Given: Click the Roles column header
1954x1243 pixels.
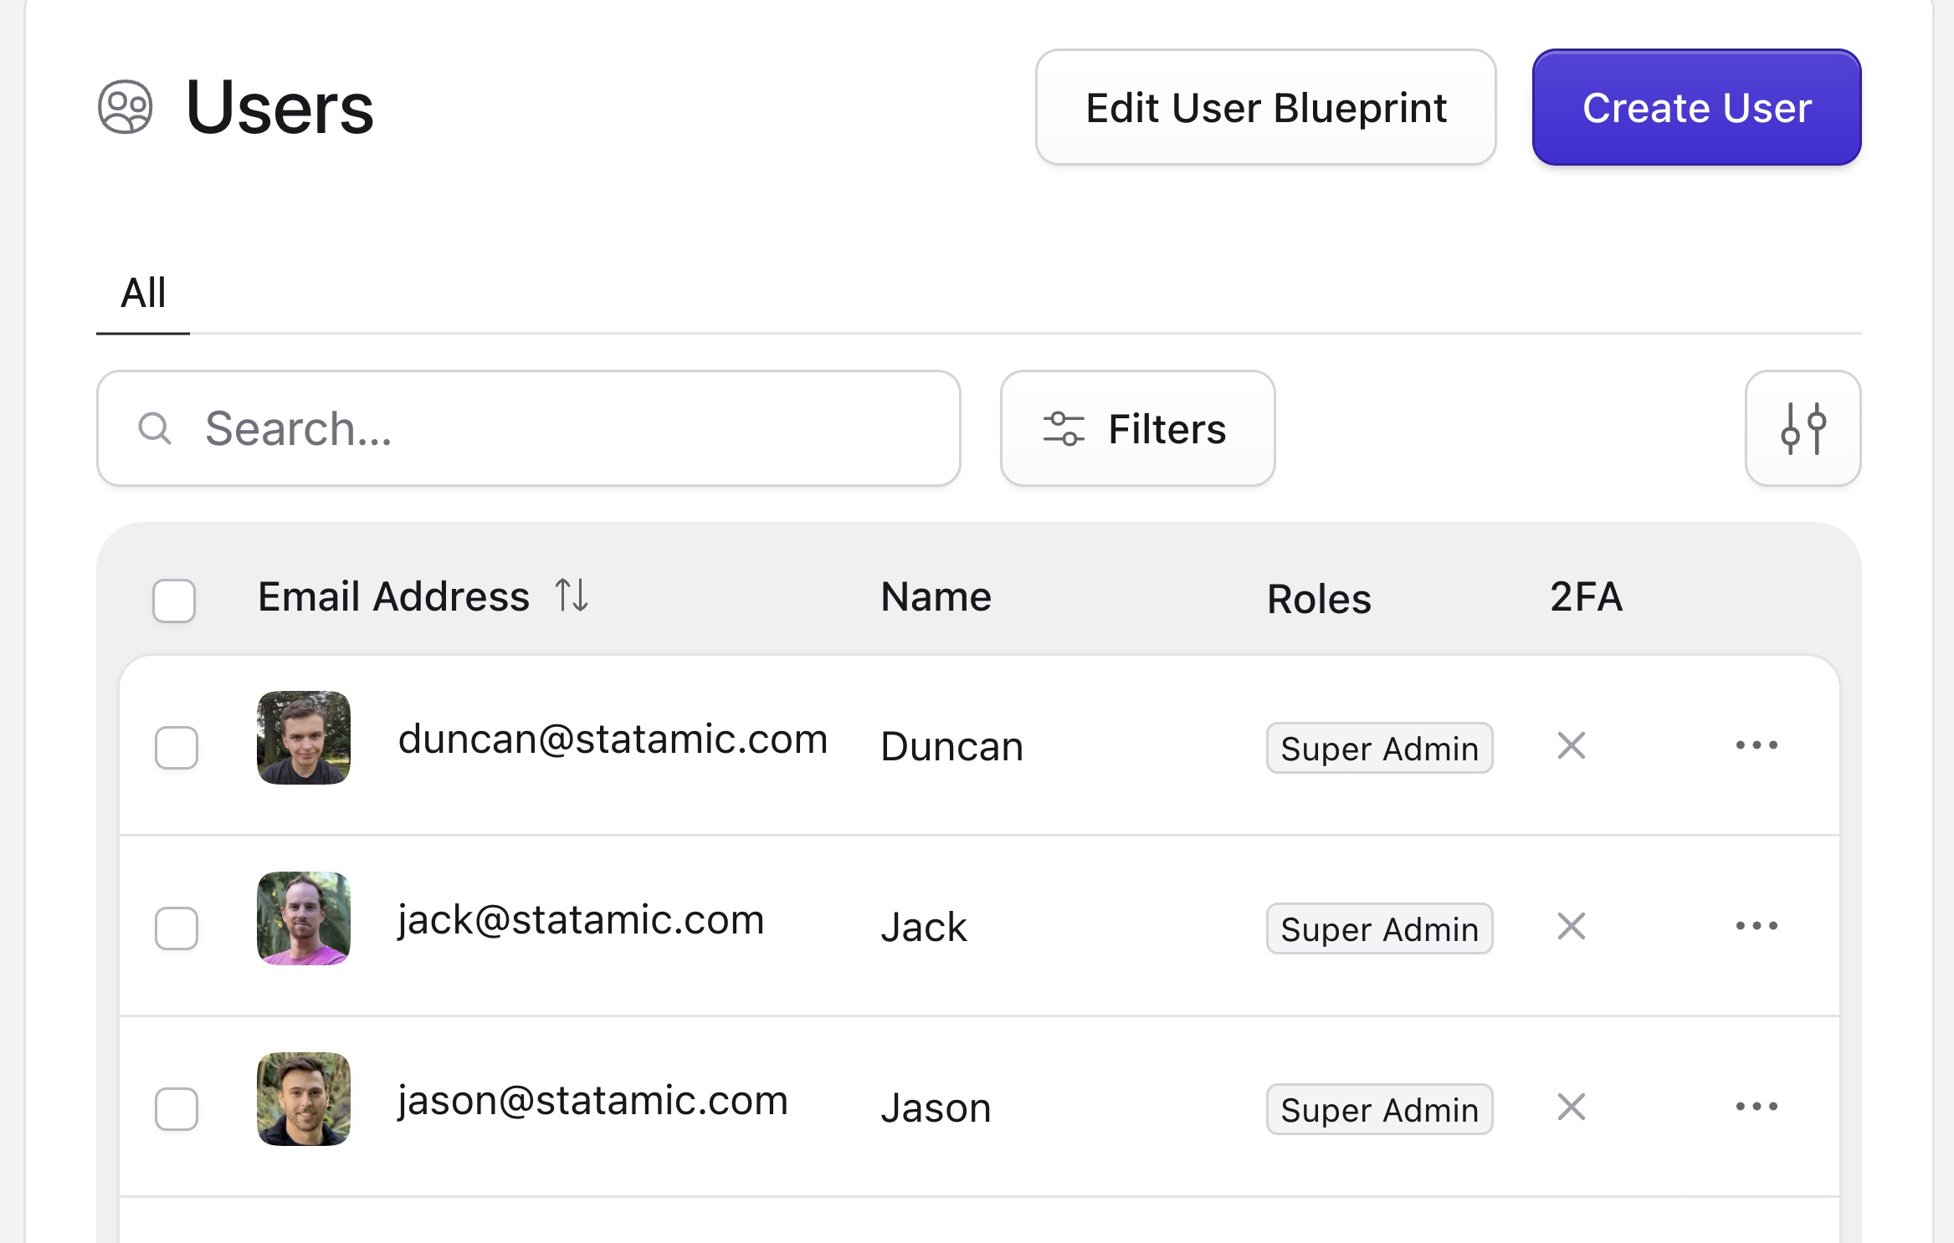Looking at the screenshot, I should coord(1318,598).
